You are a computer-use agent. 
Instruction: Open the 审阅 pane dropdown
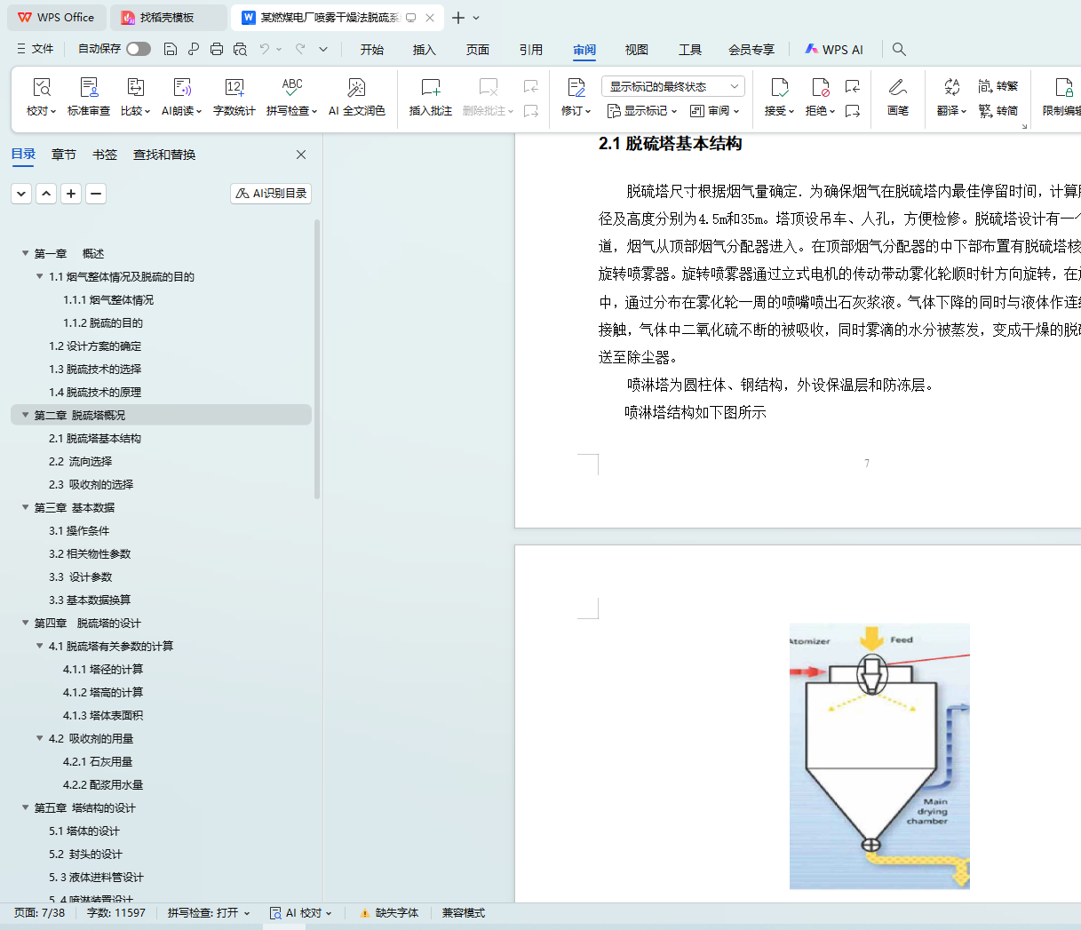714,111
